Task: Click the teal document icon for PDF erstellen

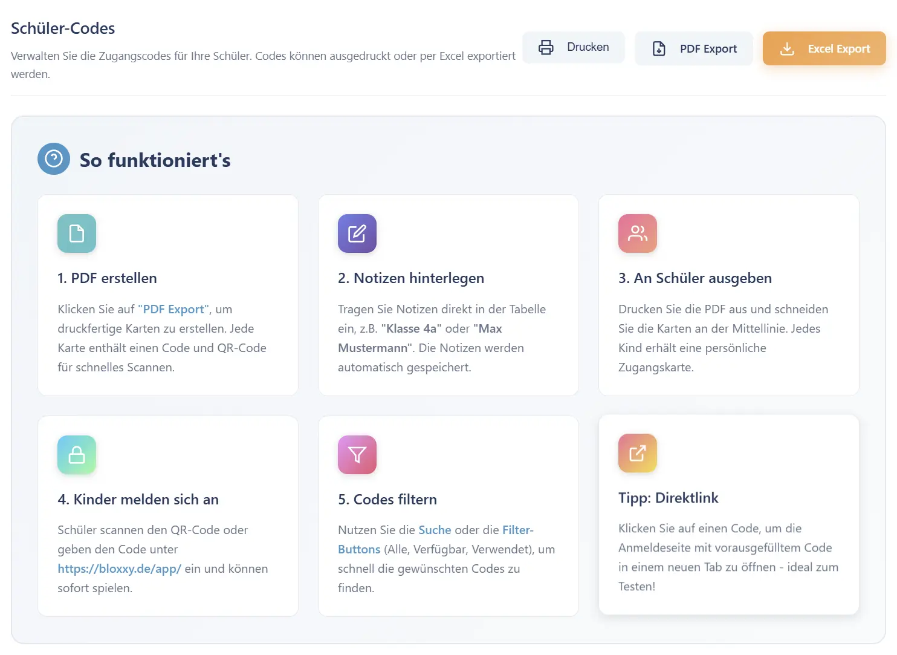Action: pos(77,233)
